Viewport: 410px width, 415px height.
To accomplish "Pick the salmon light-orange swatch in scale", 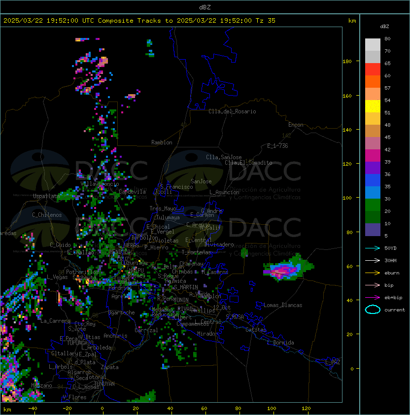I will [x=373, y=94].
